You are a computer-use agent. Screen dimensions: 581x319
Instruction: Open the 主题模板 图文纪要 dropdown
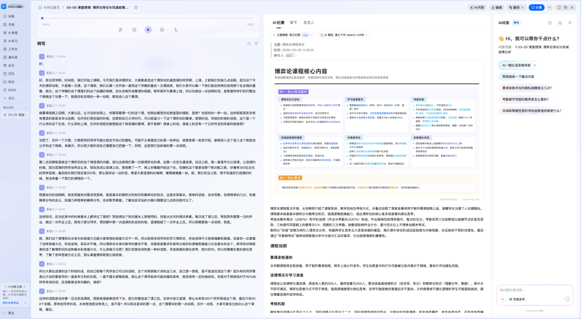pyautogui.click(x=293, y=34)
